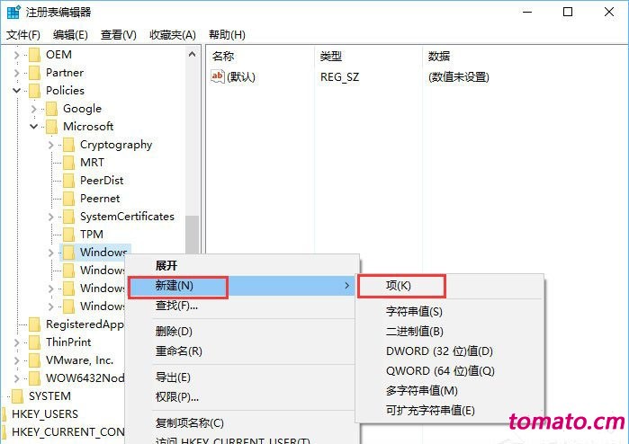This screenshot has height=444, width=629.
Task: Select the (默认) value name
Action: coord(241,77)
